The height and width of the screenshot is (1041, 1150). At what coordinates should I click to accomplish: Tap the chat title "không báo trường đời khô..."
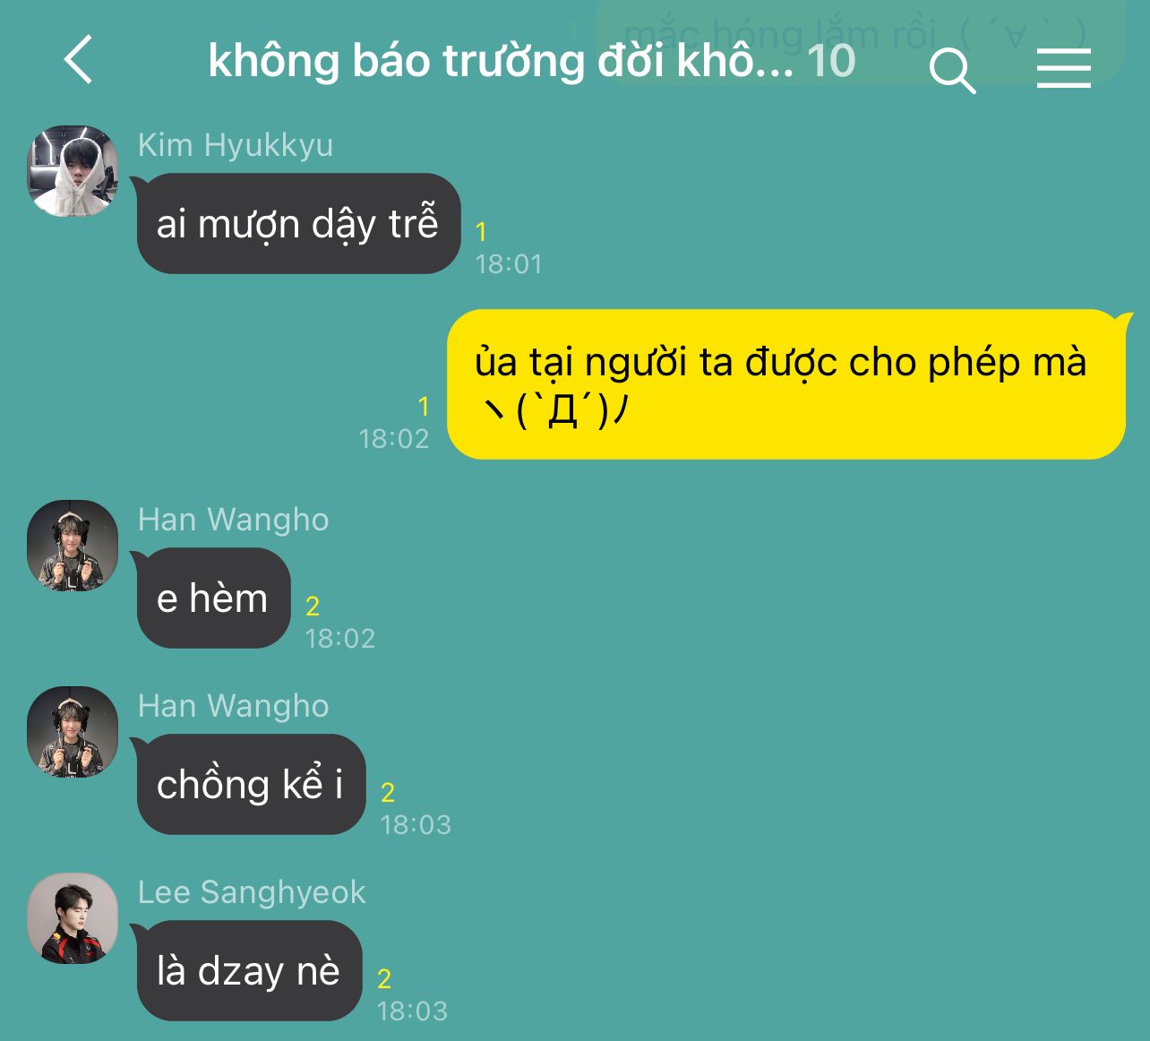click(501, 61)
